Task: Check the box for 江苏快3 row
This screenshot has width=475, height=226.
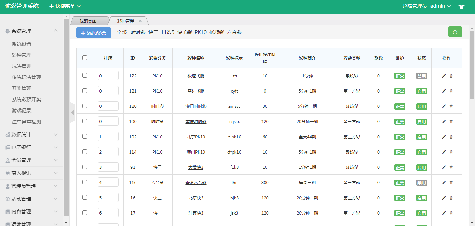Action: click(84, 212)
